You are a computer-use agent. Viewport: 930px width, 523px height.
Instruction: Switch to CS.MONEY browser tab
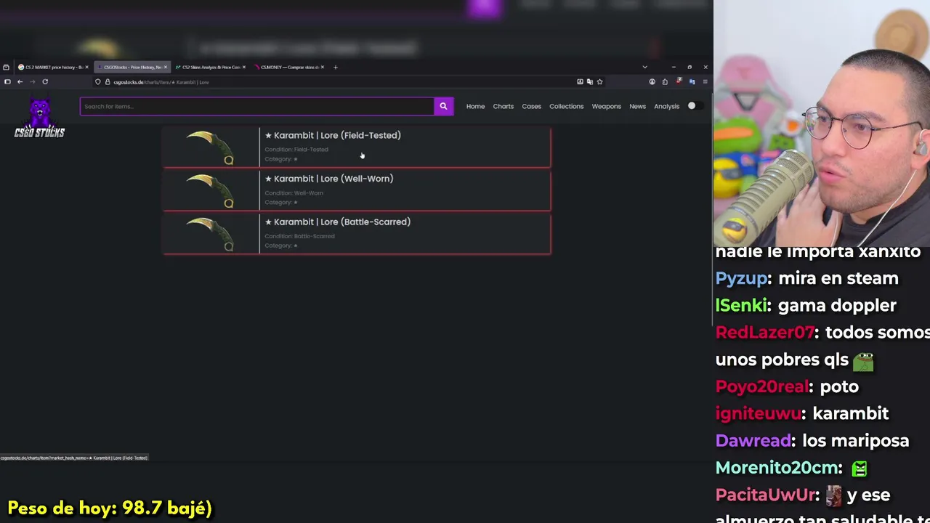pyautogui.click(x=289, y=67)
